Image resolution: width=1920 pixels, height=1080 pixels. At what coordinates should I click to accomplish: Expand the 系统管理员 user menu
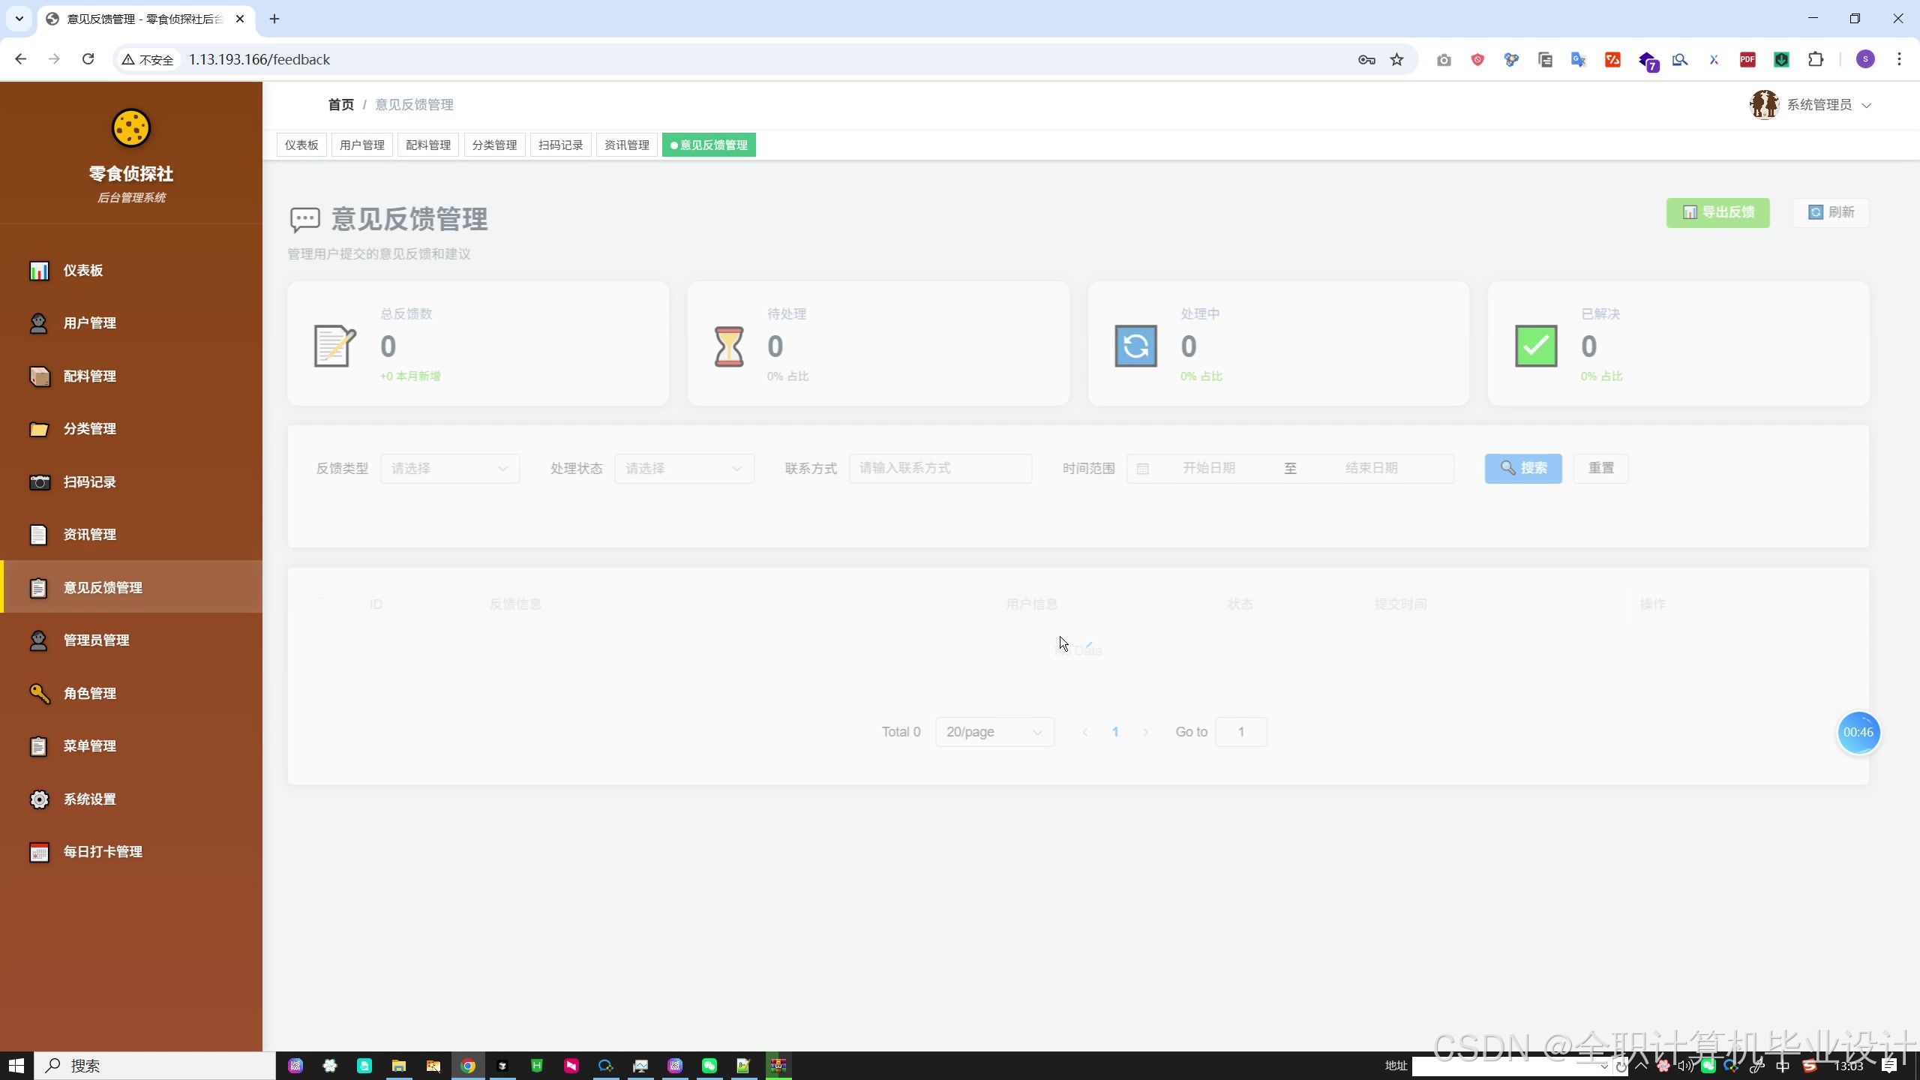pyautogui.click(x=1818, y=105)
